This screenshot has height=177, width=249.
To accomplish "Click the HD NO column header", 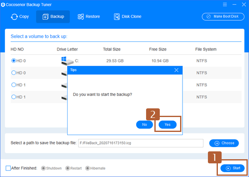I will tap(17, 49).
